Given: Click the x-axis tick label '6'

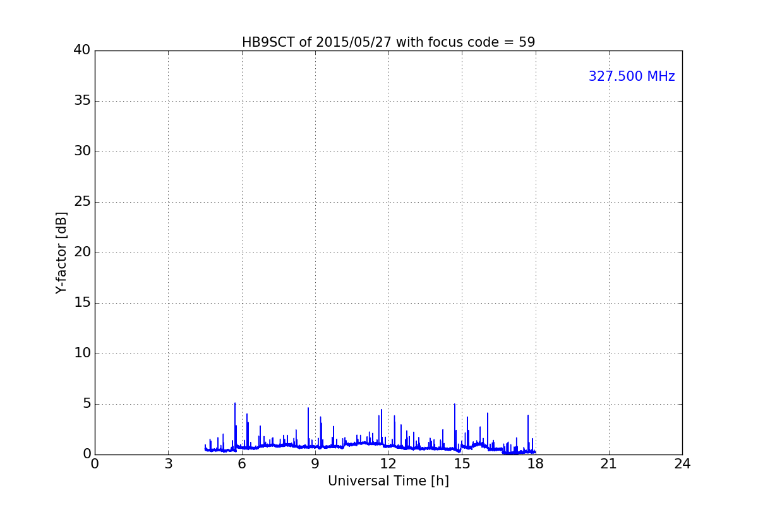Looking at the screenshot, I should point(242,464).
